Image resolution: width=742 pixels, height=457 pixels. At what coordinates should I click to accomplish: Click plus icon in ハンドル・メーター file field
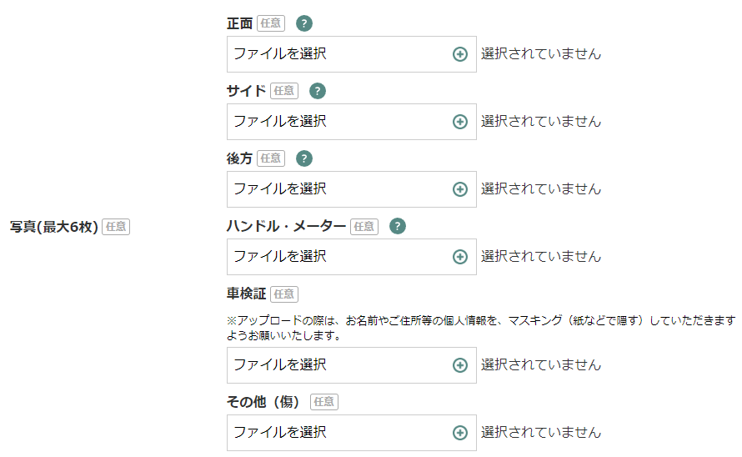460,257
